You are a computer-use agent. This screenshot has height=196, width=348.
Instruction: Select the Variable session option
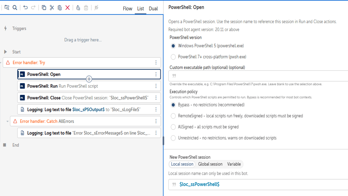(234, 164)
